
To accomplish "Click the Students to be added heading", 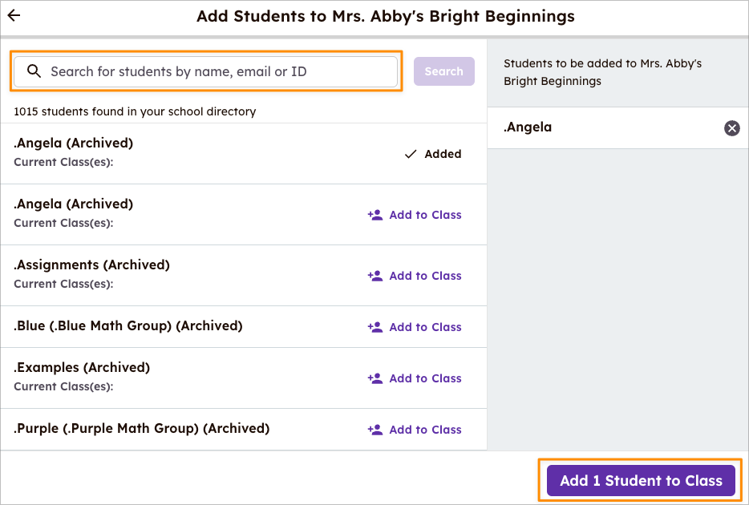I will click(602, 72).
